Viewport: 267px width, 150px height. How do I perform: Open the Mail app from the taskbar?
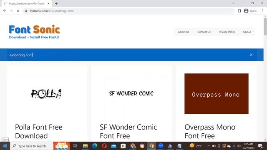click(114, 146)
